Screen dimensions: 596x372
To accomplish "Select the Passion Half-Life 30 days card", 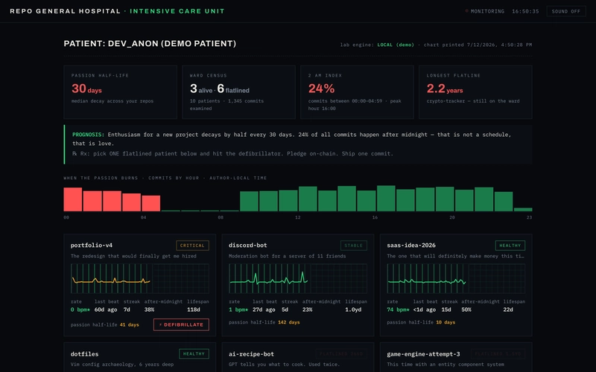I will click(121, 92).
